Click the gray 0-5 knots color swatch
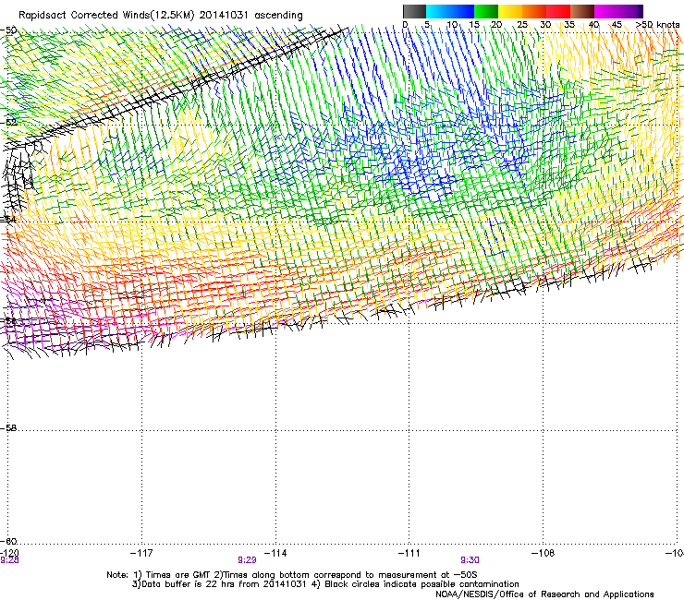This screenshot has width=684, height=600. click(x=414, y=11)
